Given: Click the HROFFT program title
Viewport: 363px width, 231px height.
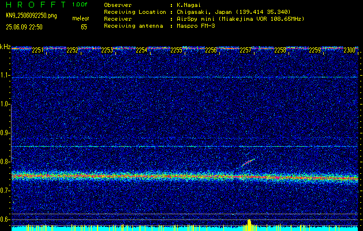Looking at the screenshot, I should click(36, 5).
